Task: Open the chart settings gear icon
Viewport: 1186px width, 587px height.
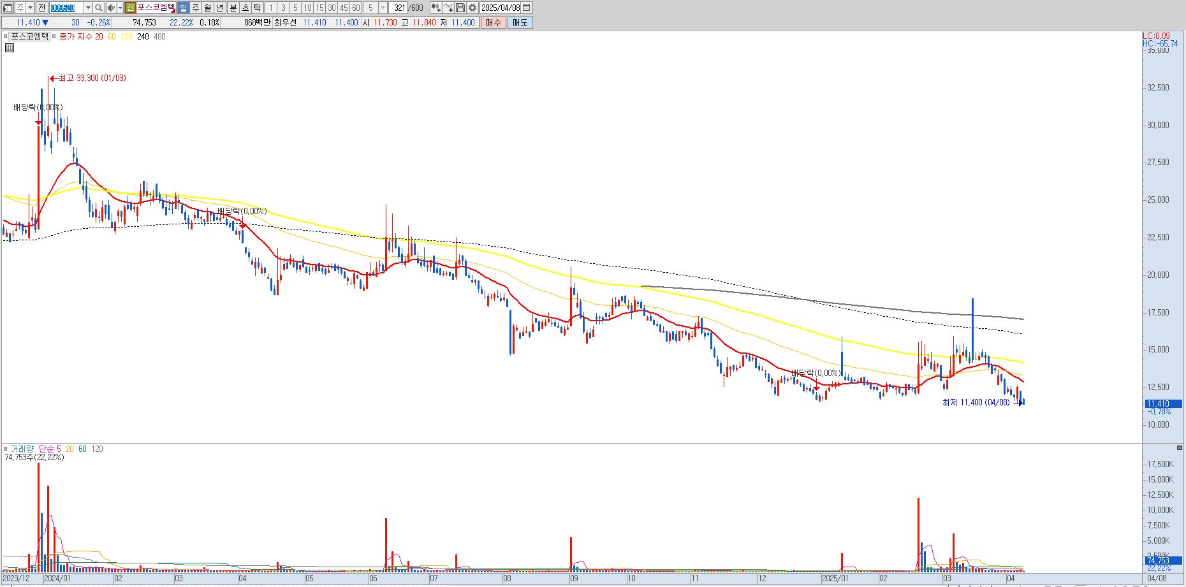Action: tap(472, 8)
